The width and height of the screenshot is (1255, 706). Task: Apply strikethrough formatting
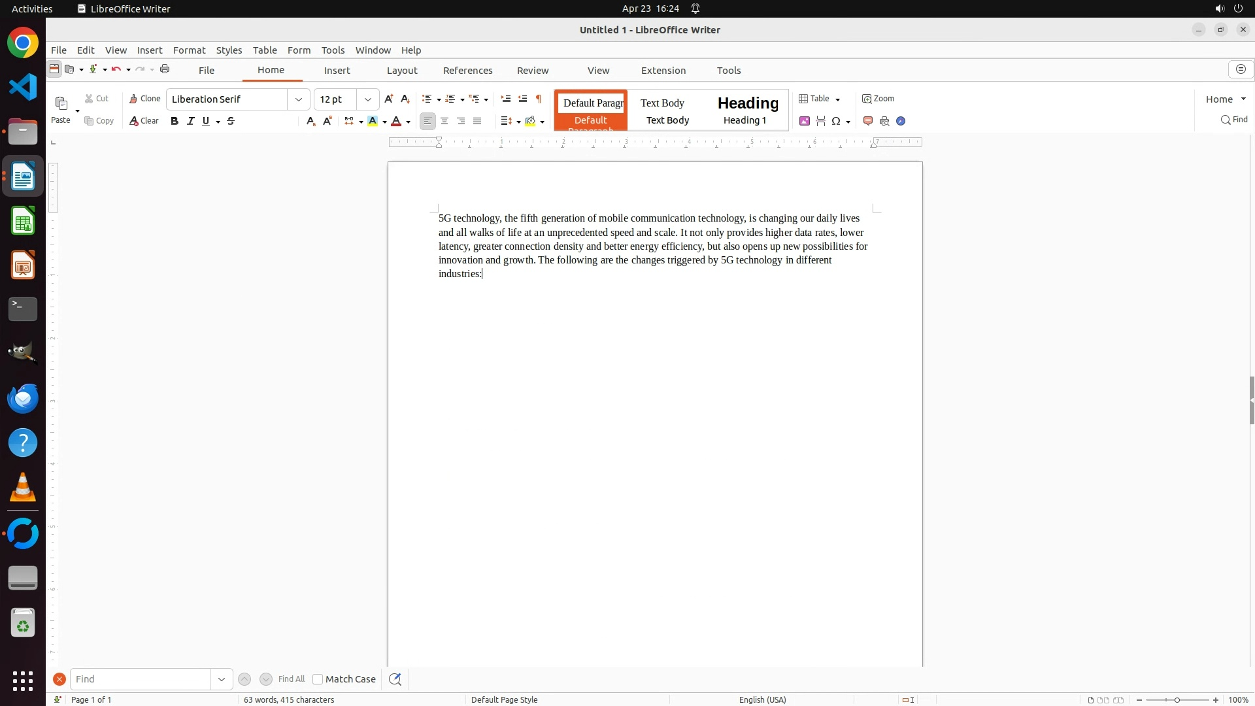(231, 121)
